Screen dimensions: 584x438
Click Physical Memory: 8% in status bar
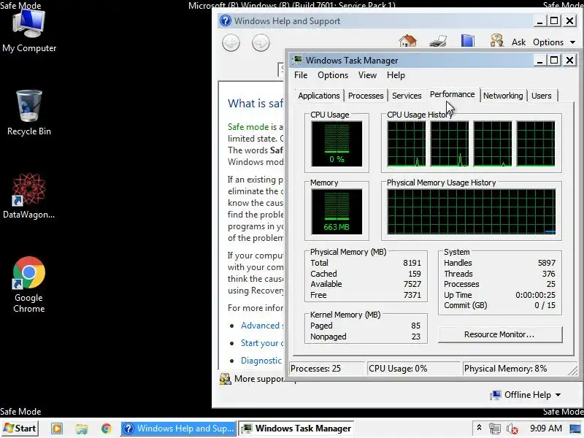[x=505, y=369]
